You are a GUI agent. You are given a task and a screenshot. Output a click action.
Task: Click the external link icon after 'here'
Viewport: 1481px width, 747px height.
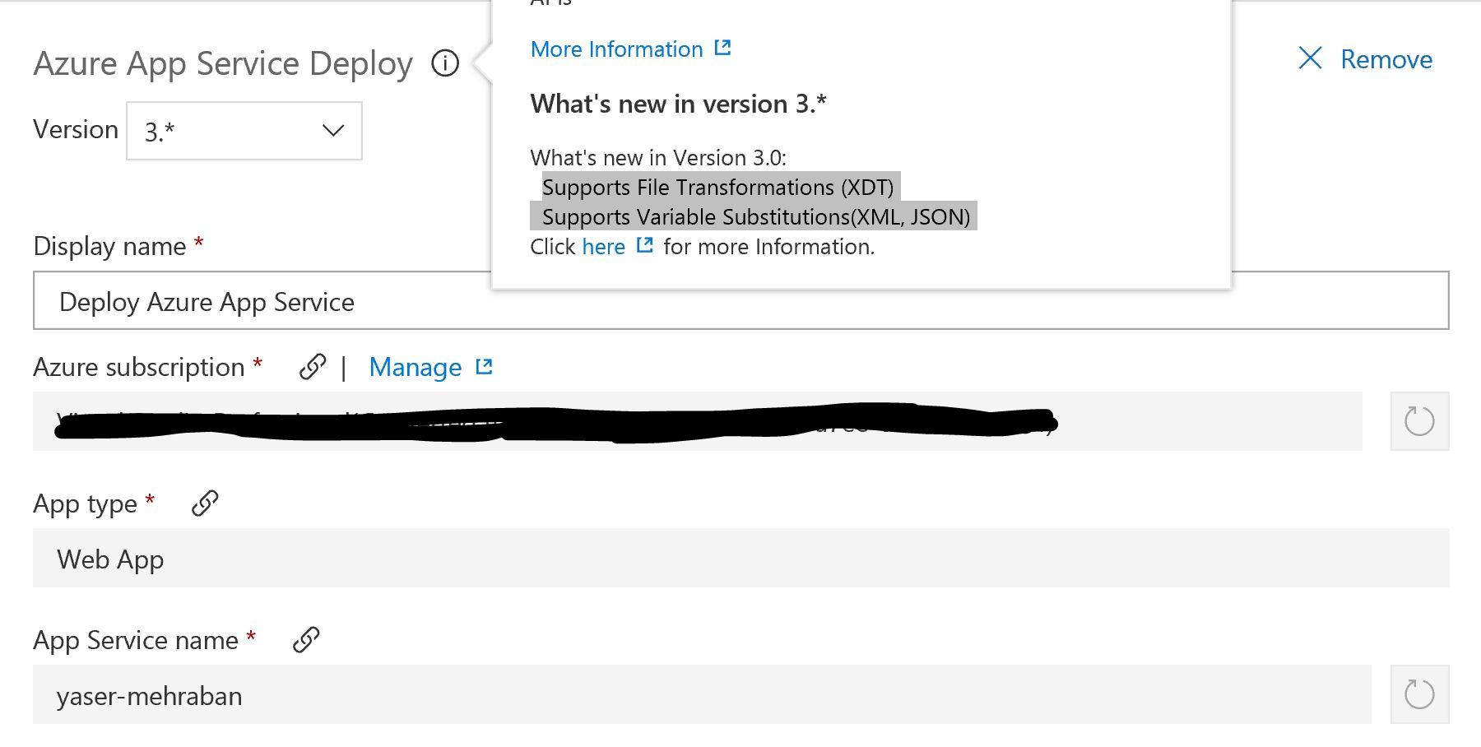tap(645, 245)
